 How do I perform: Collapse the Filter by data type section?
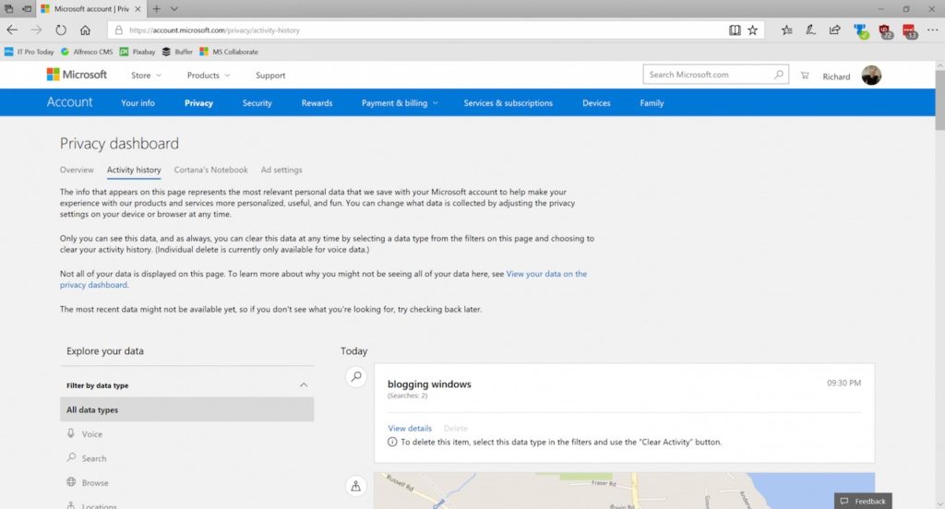(x=304, y=385)
